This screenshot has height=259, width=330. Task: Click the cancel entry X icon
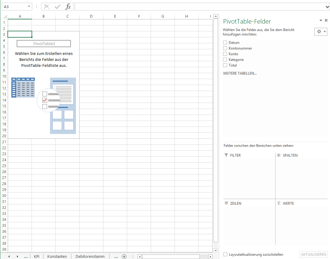(47, 7)
